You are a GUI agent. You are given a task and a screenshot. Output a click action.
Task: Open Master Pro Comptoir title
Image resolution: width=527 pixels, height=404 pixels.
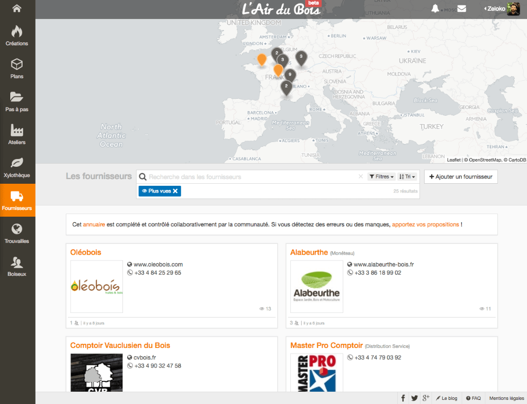(326, 345)
